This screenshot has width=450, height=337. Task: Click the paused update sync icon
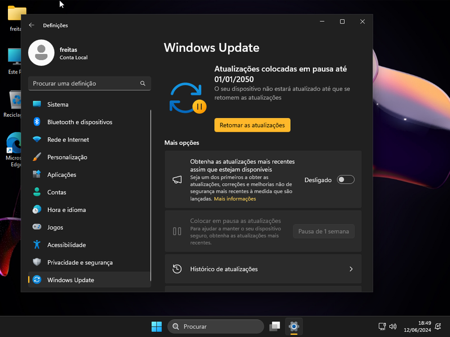(x=188, y=98)
